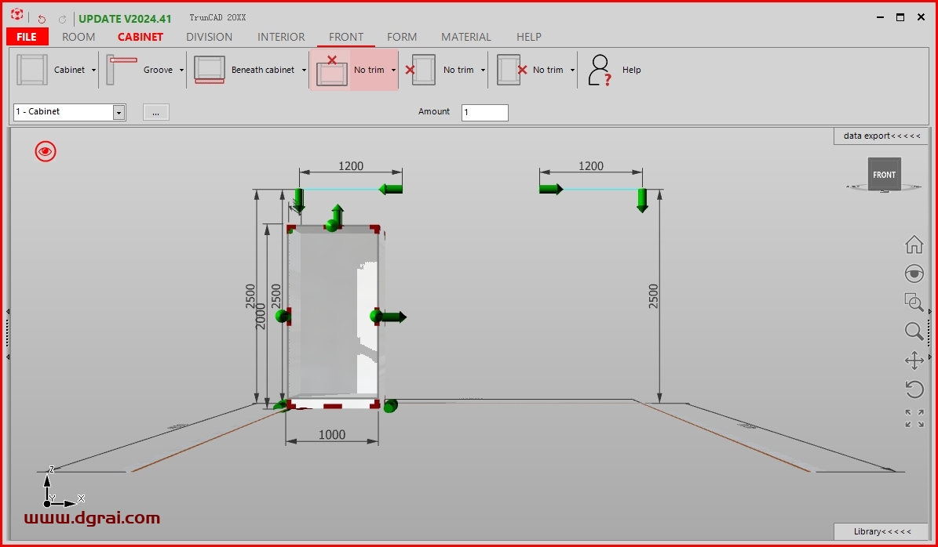Click the XYZ axis indicator
938x547 pixels.
pyautogui.click(x=63, y=487)
